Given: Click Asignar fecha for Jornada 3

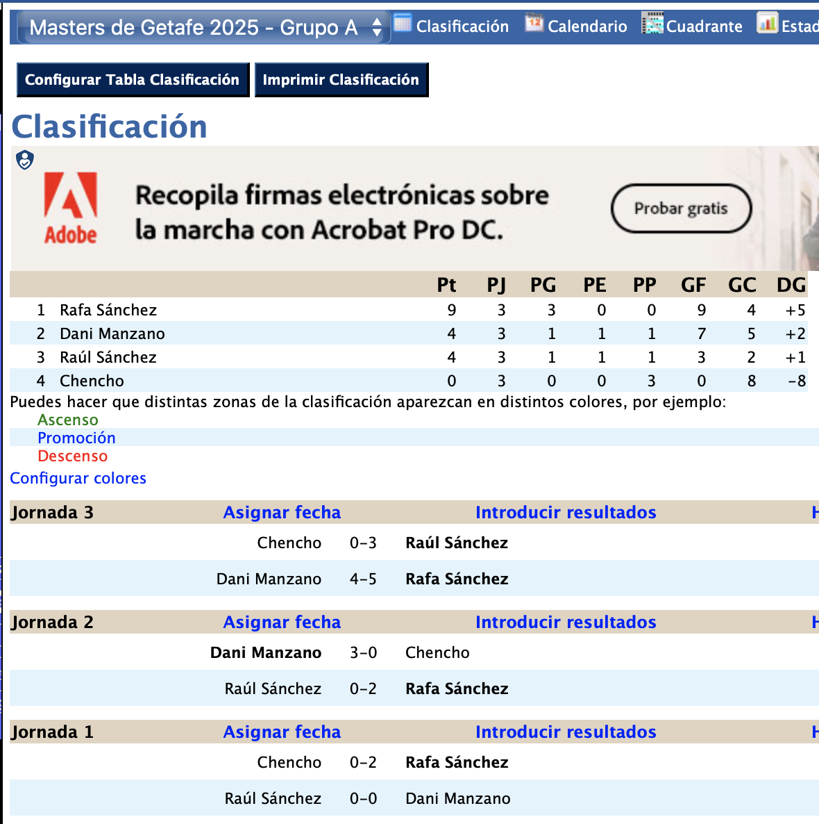Looking at the screenshot, I should pyautogui.click(x=282, y=512).
